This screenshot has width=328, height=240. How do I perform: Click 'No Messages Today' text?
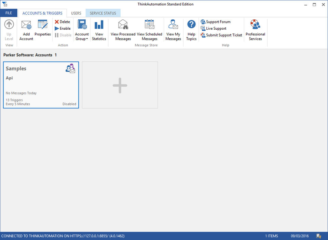[x=21, y=93]
